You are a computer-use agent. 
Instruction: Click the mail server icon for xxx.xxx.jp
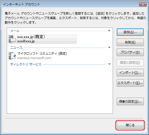pos(12,39)
